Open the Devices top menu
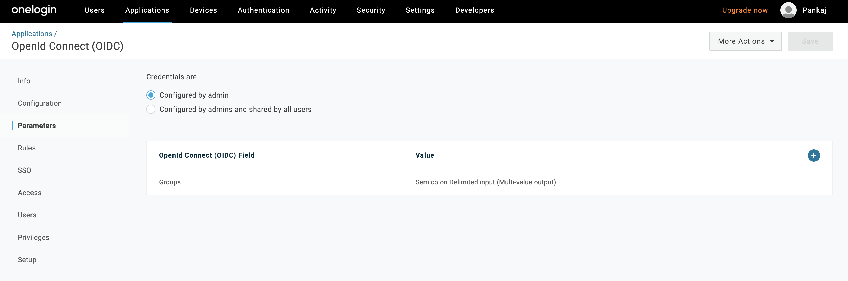 tap(203, 10)
